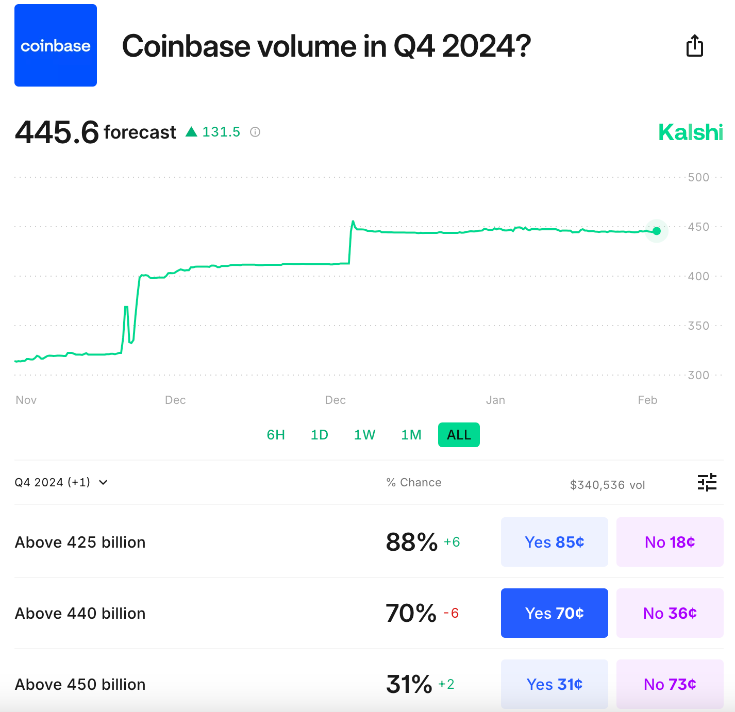The image size is (735, 712).
Task: Select the 1M time range
Action: coord(411,434)
